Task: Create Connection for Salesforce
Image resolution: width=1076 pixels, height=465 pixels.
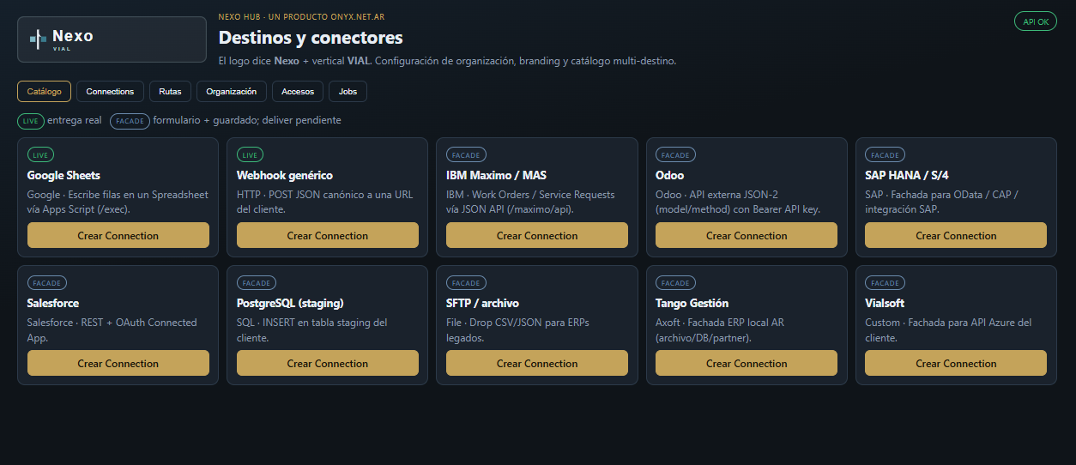Action: (118, 363)
